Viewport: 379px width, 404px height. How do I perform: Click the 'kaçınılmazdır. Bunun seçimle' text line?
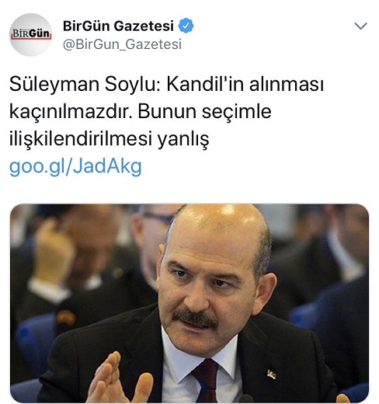(141, 112)
